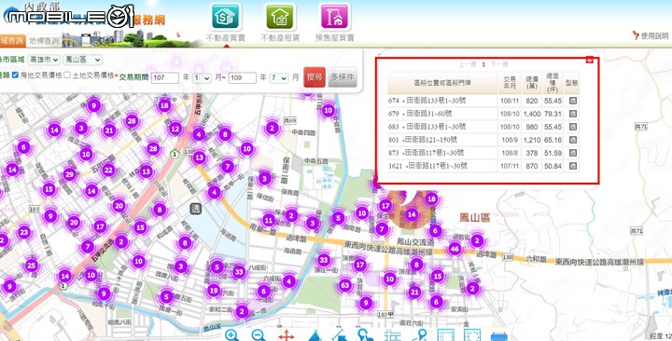Open type icon for row 801

pyautogui.click(x=572, y=140)
